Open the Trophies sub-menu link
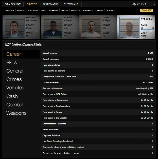 [110, 10]
